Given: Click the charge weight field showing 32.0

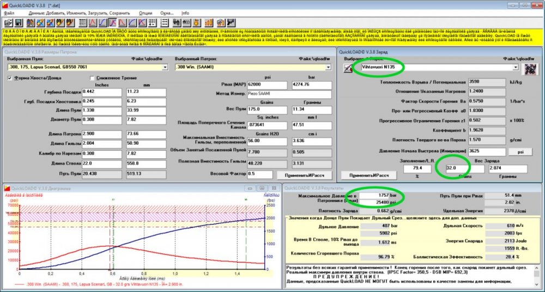Looking at the screenshot, I should coord(461,169).
